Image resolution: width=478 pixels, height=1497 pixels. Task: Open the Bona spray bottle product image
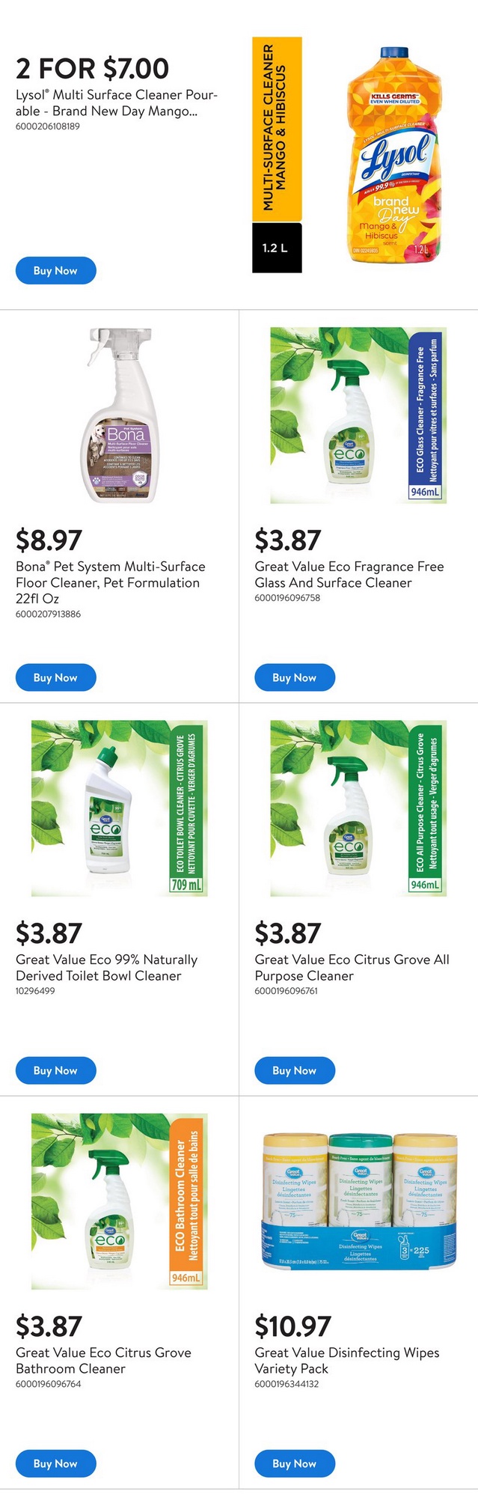pos(120,415)
